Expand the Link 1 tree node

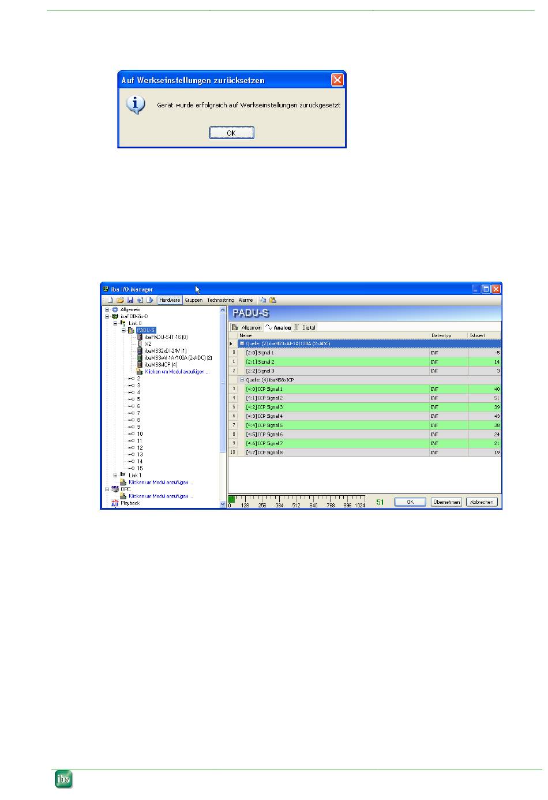[115, 476]
